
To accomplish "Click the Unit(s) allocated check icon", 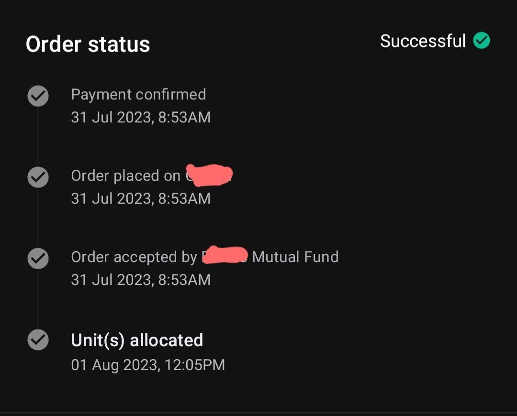I will pos(38,339).
